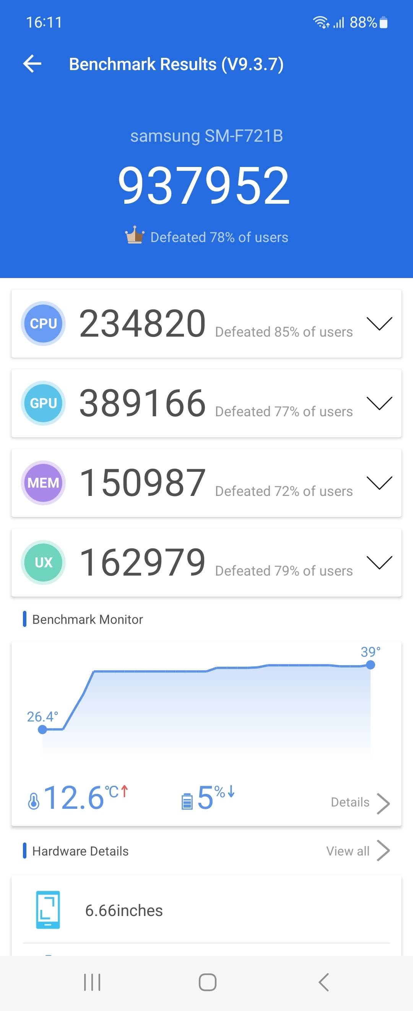The width and height of the screenshot is (413, 1011).
Task: Tap the 39° end point on graph
Action: [x=370, y=664]
